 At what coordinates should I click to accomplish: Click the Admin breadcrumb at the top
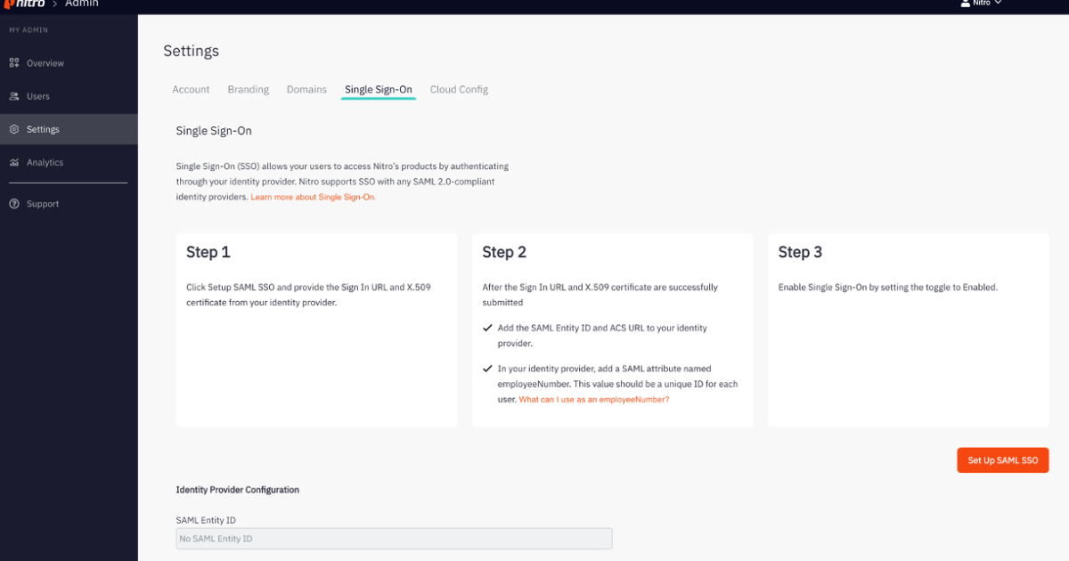pos(81,4)
